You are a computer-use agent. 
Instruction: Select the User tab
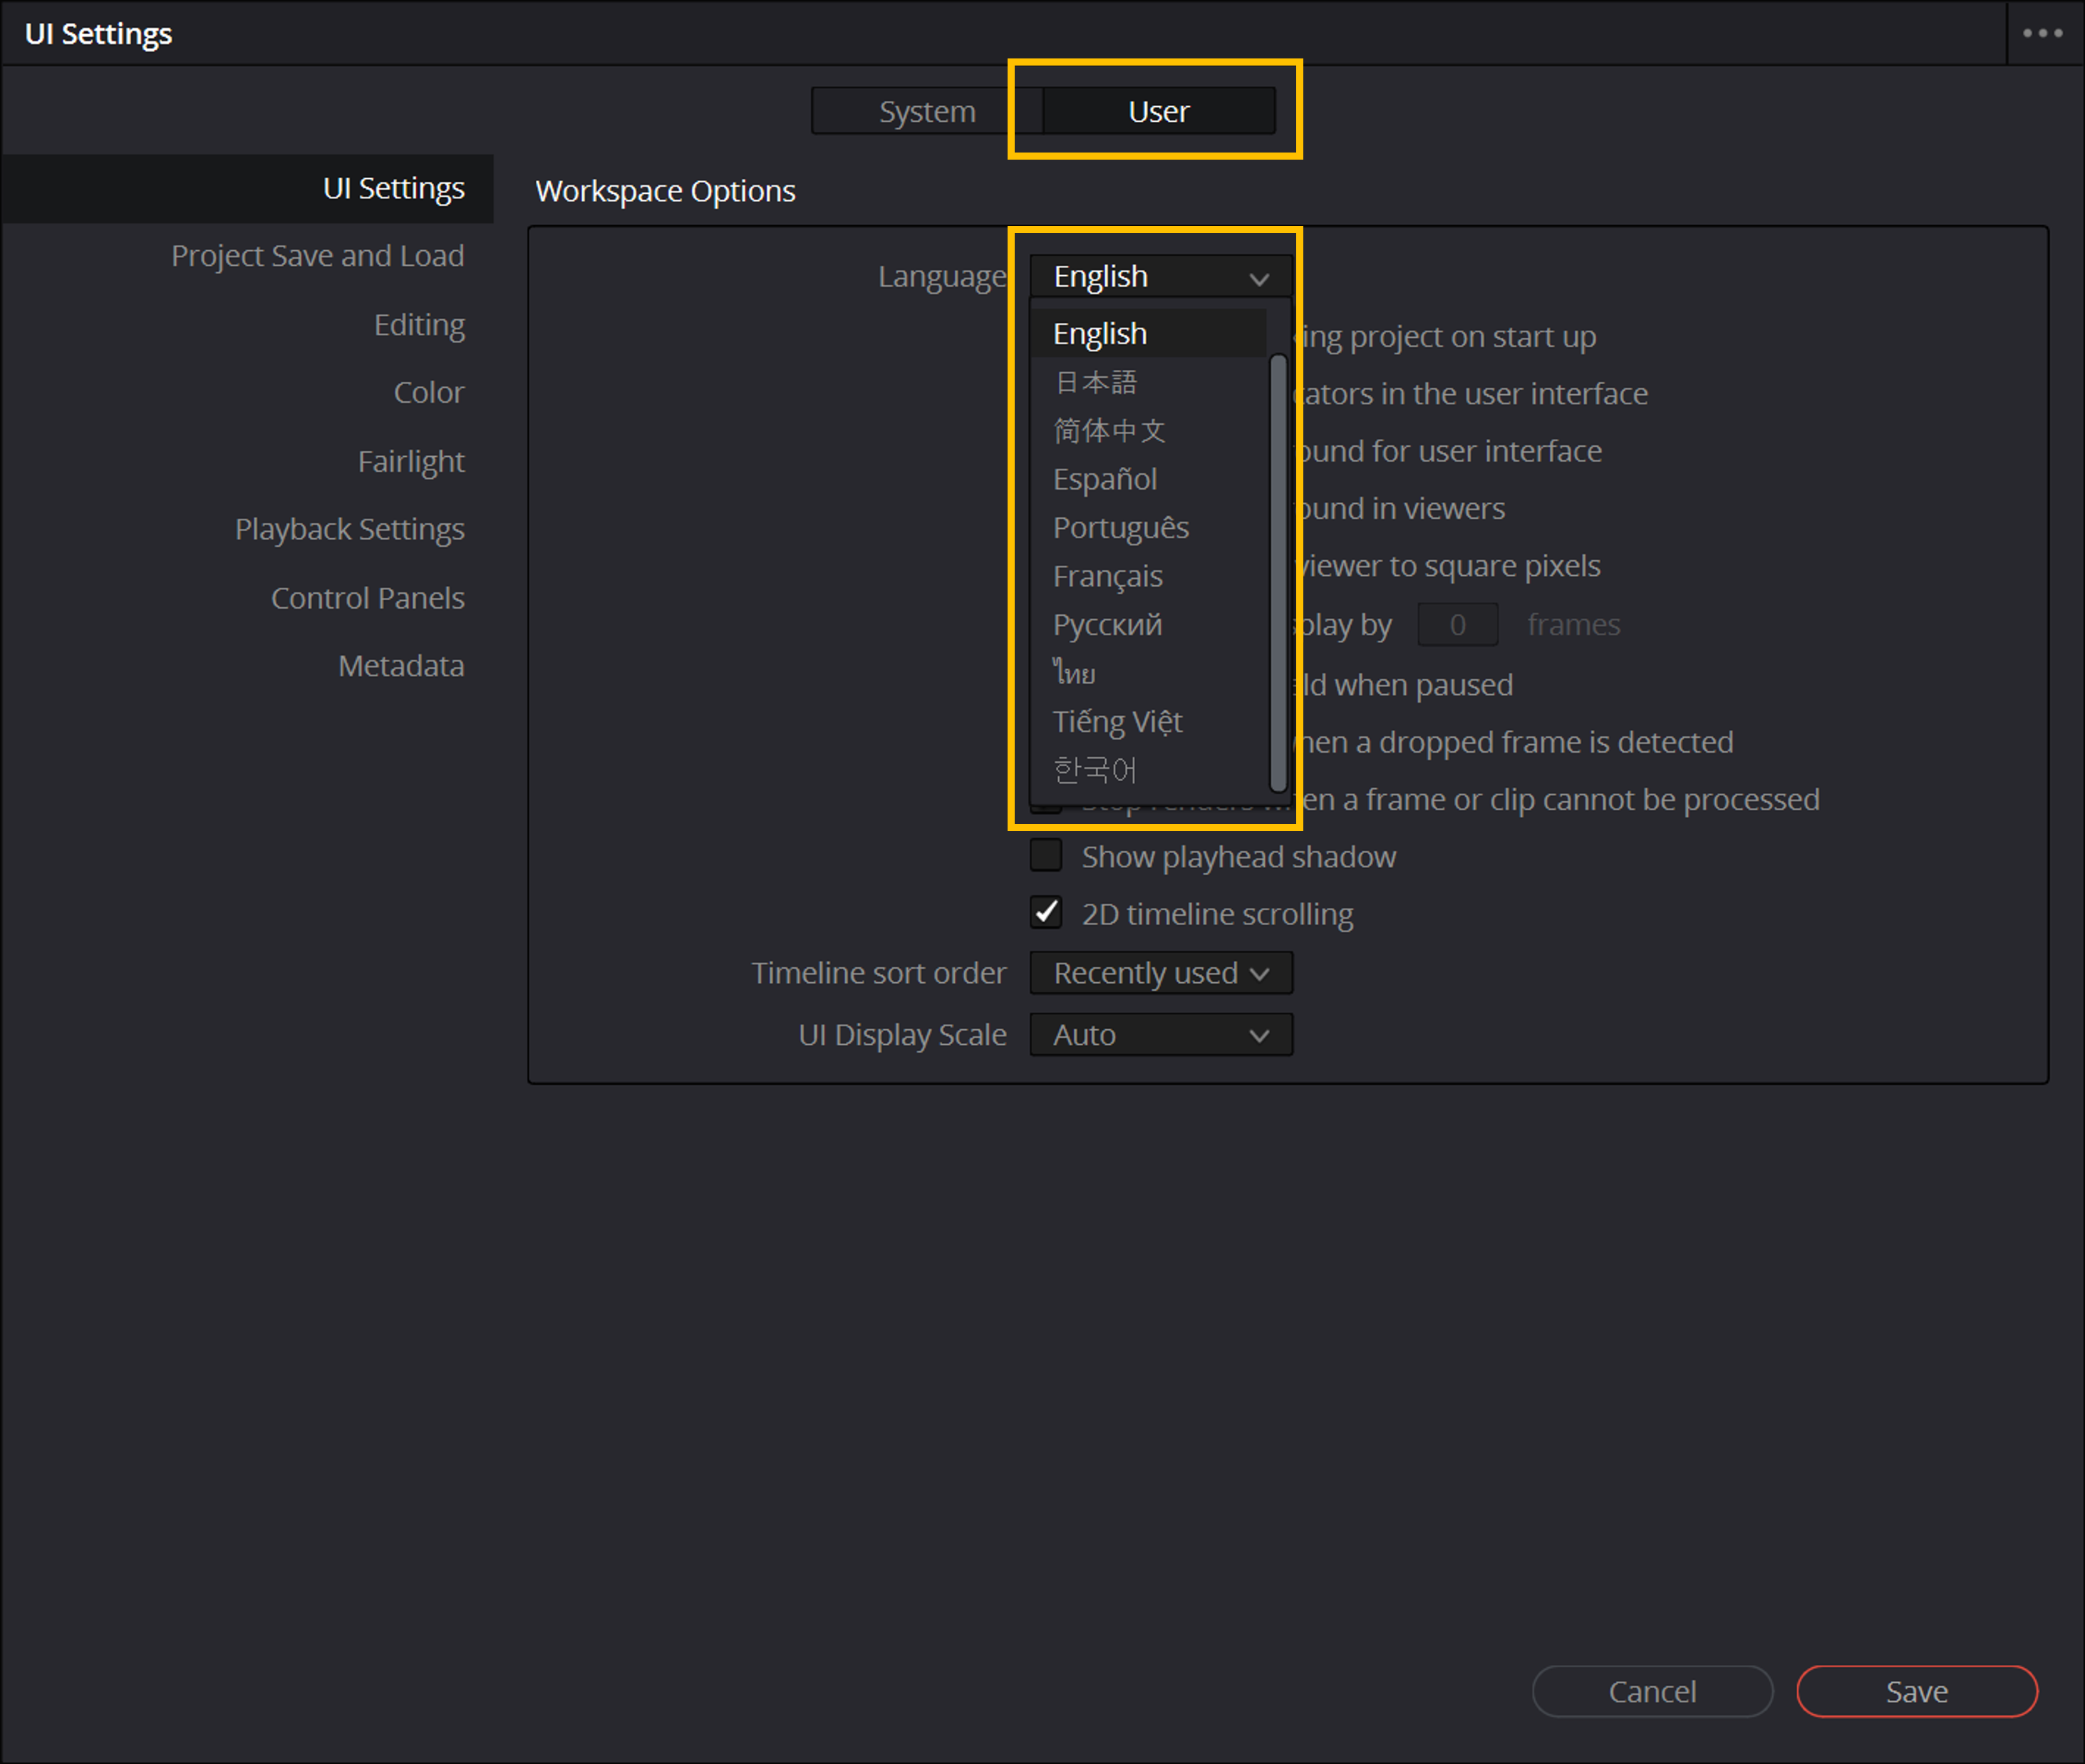tap(1159, 111)
